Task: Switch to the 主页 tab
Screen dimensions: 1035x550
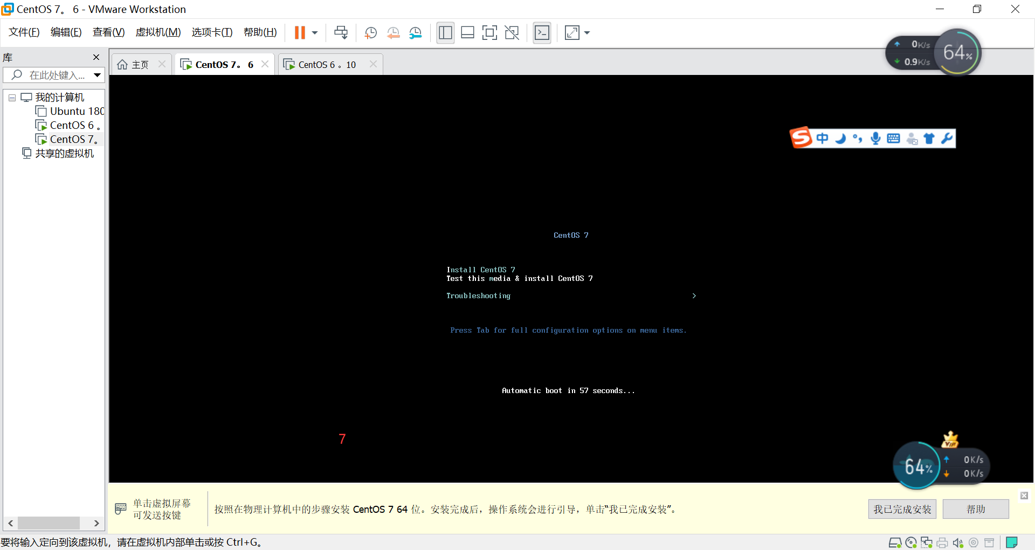Action: pyautogui.click(x=140, y=65)
